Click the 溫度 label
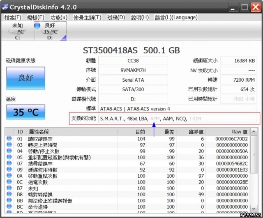 click(x=11, y=99)
